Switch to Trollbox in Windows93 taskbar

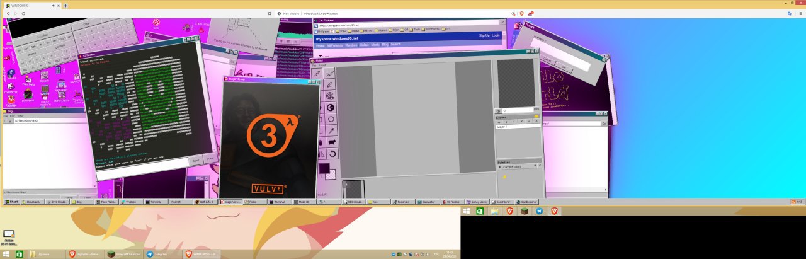click(132, 202)
